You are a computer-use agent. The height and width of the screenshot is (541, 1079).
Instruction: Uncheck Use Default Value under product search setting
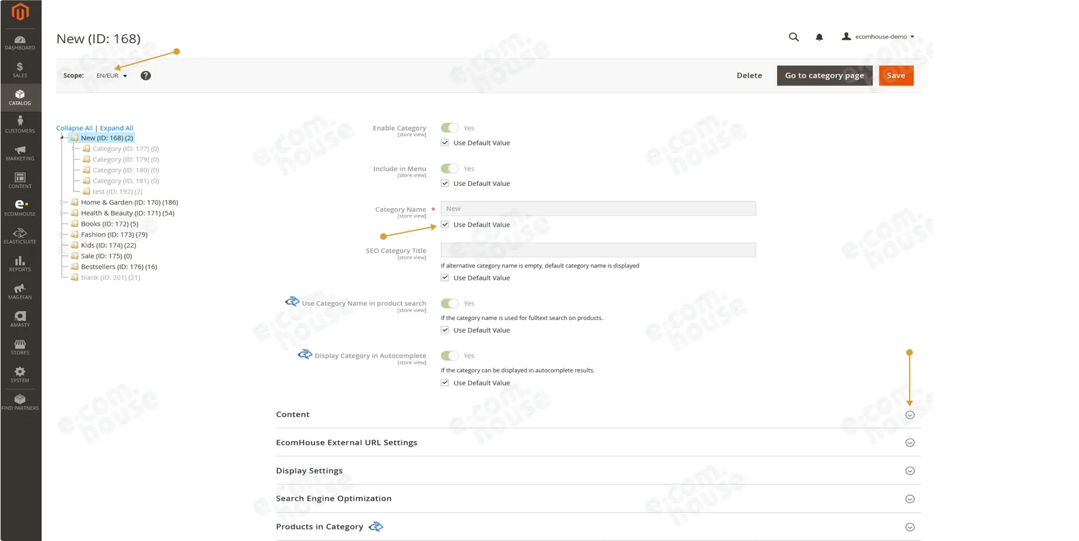point(445,330)
